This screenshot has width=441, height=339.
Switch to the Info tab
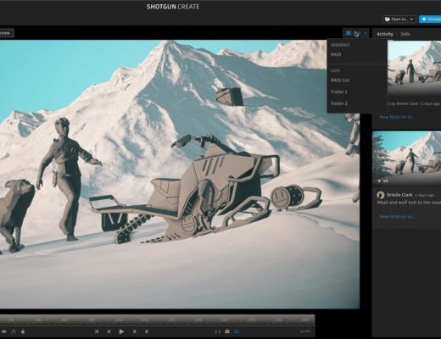(405, 34)
